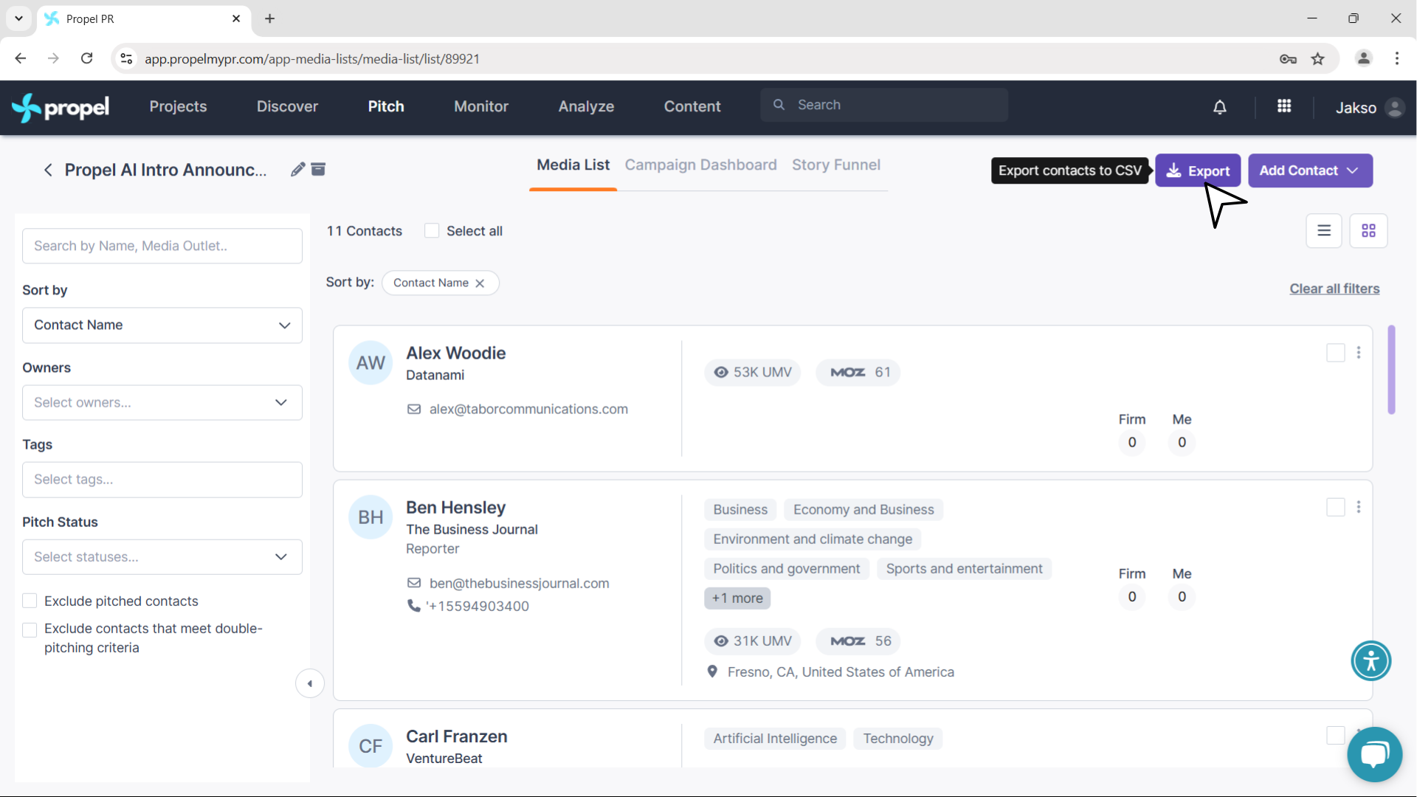Image resolution: width=1417 pixels, height=797 pixels.
Task: Focus the top Search bar
Action: pyautogui.click(x=884, y=106)
